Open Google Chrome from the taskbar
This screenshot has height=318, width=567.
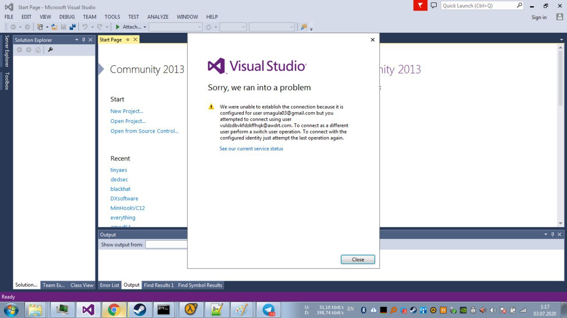click(114, 310)
